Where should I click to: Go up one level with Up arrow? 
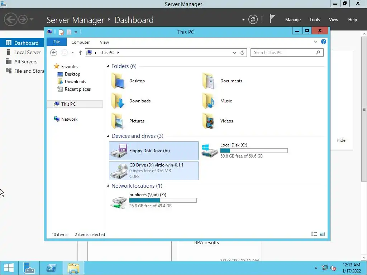(81, 53)
